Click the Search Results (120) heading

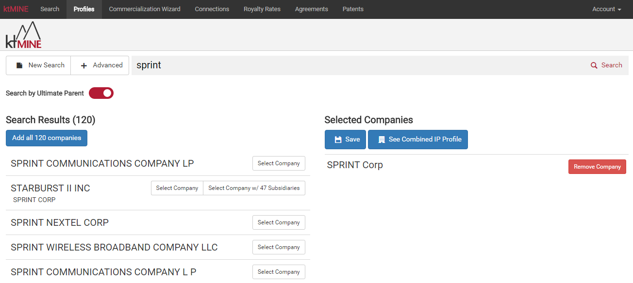click(x=50, y=120)
